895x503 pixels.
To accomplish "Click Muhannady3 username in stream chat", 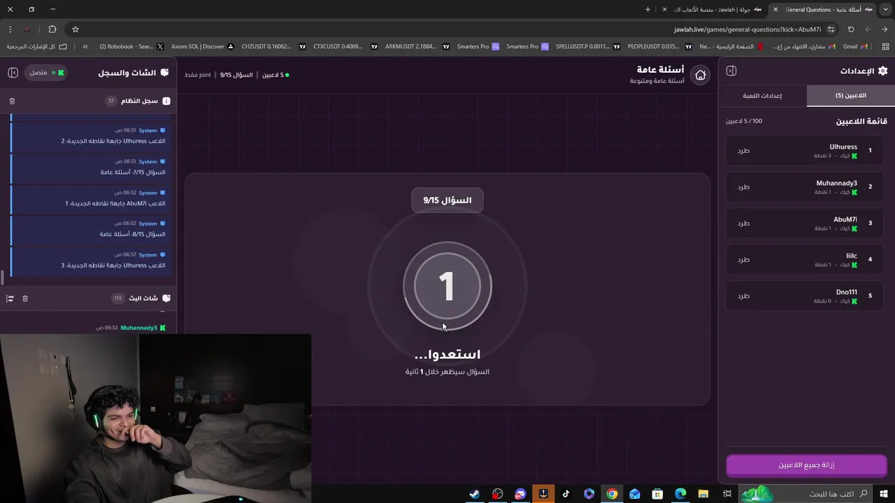I will pos(138,328).
